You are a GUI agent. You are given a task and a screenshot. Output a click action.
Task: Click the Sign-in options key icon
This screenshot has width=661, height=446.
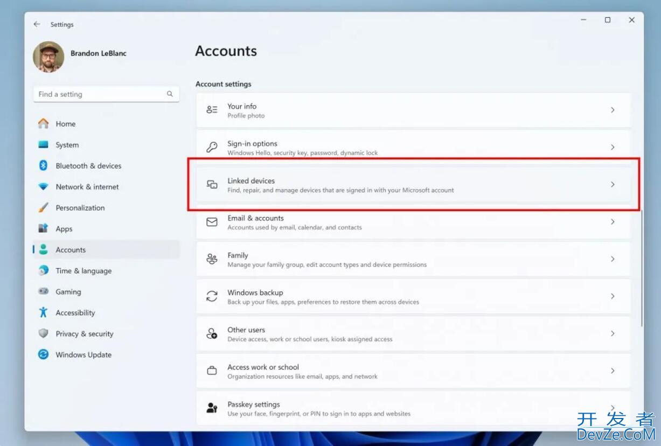tap(212, 147)
